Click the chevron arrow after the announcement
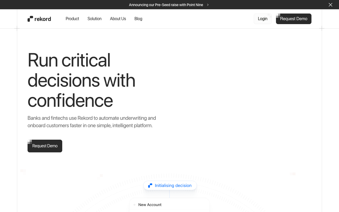The height and width of the screenshot is (212, 339). click(x=208, y=5)
